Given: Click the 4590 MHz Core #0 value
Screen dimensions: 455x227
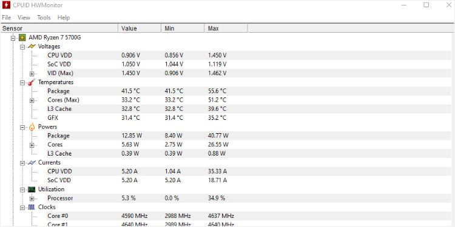Looking at the screenshot, I should click(x=134, y=216).
